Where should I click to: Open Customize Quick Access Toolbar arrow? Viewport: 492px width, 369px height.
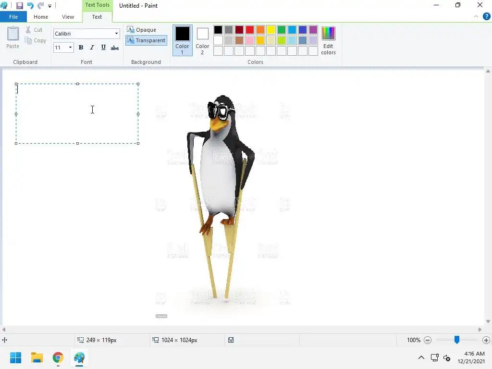[49, 6]
